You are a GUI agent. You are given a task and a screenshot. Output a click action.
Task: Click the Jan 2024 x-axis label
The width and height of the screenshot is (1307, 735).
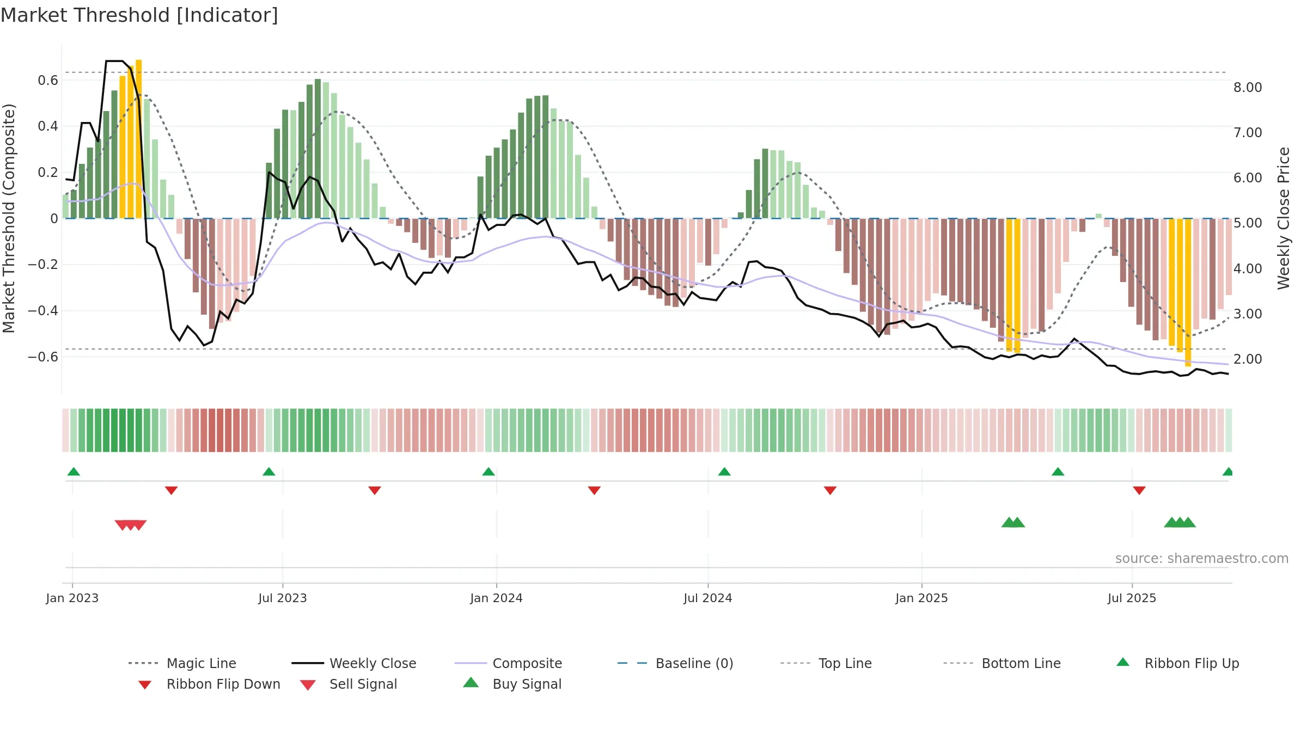coord(497,598)
